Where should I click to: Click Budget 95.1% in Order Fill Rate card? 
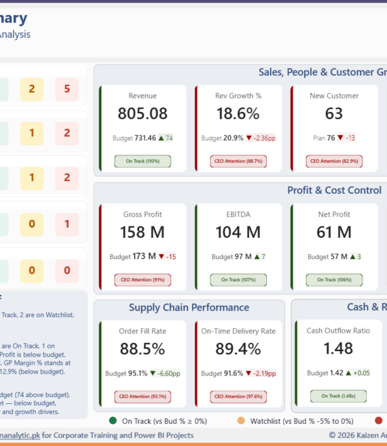coord(126,373)
